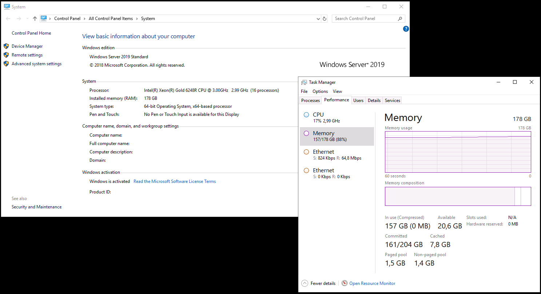Select CPU in performance list
Screen dimensions: 541x294
click(x=337, y=118)
